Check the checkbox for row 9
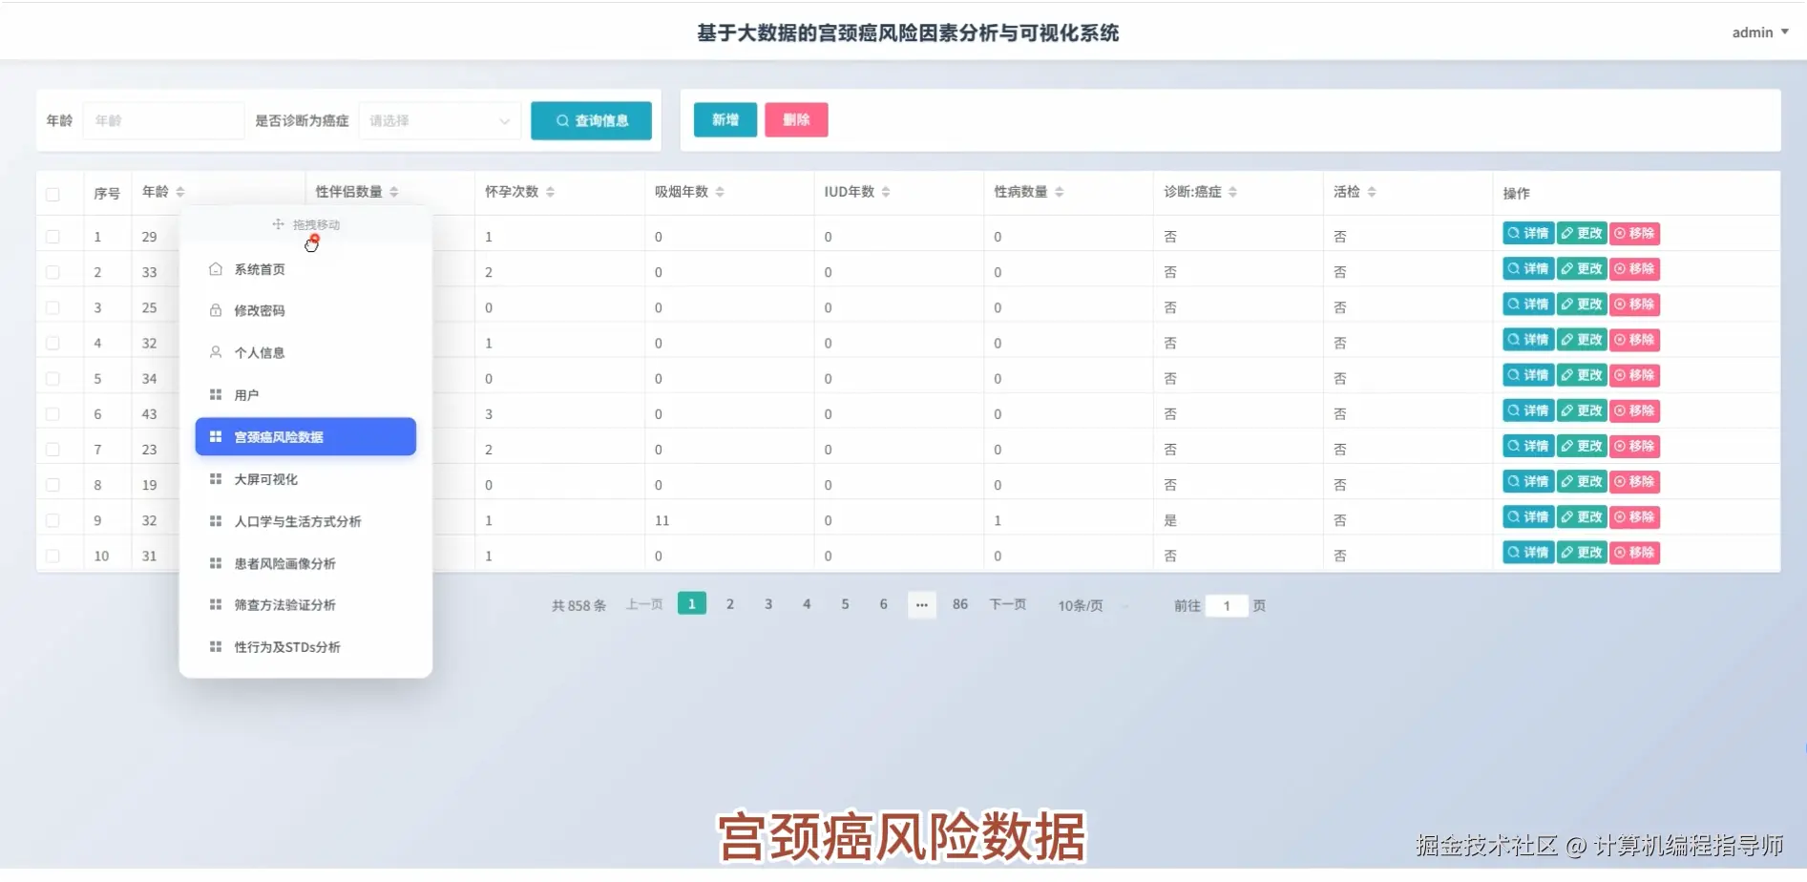This screenshot has height=882, width=1807. [53, 520]
